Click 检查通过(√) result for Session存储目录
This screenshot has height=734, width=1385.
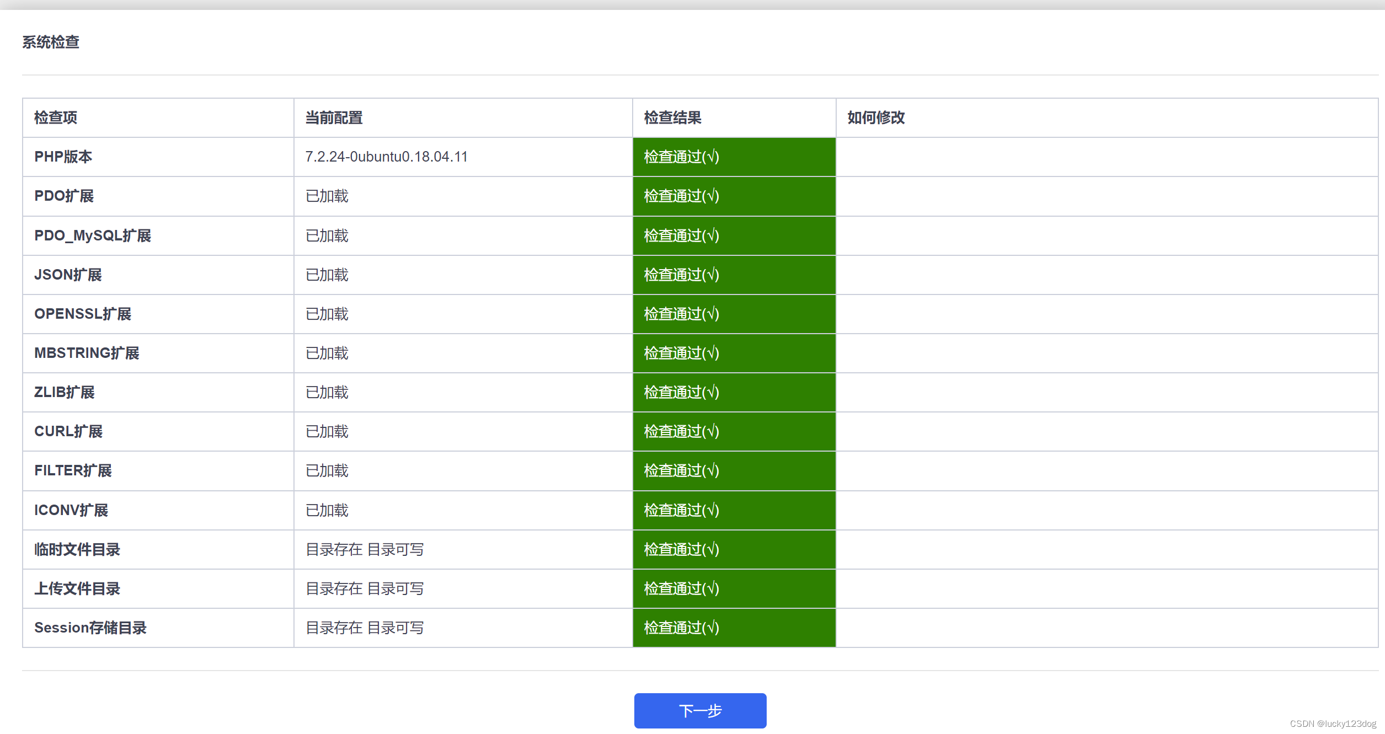pos(734,628)
